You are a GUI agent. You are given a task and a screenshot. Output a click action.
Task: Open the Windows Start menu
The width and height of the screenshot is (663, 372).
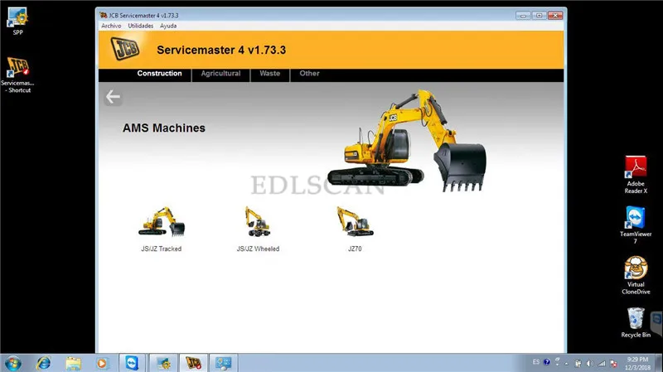(x=12, y=363)
